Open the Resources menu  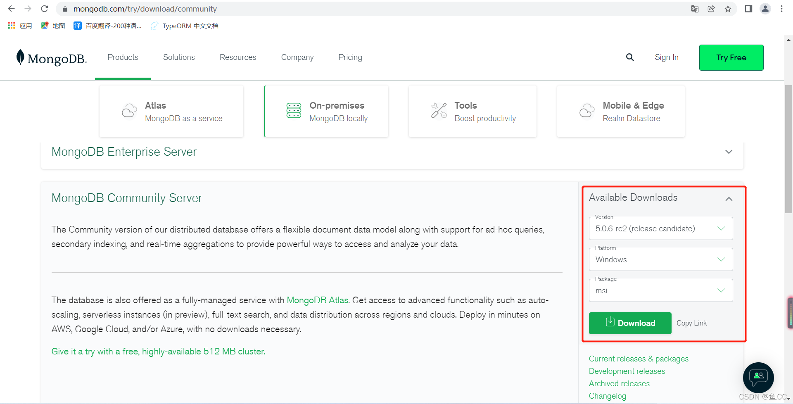[x=238, y=57]
